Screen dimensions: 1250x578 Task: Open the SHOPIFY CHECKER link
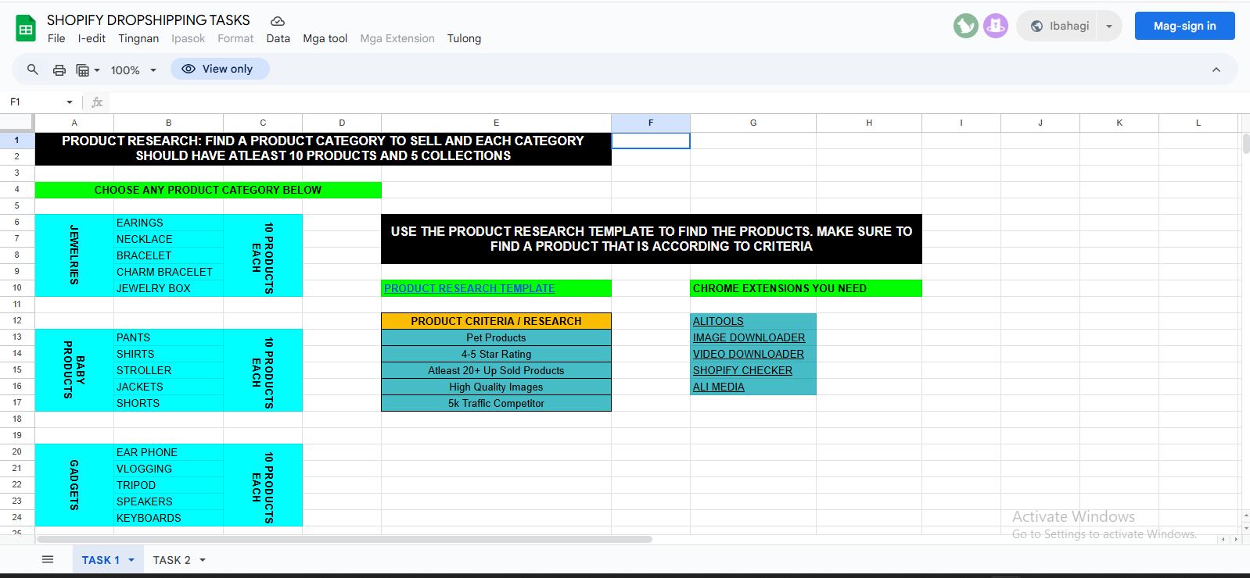point(742,370)
